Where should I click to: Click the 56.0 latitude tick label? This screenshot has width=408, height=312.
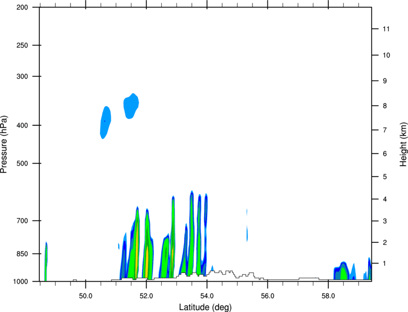(267, 296)
